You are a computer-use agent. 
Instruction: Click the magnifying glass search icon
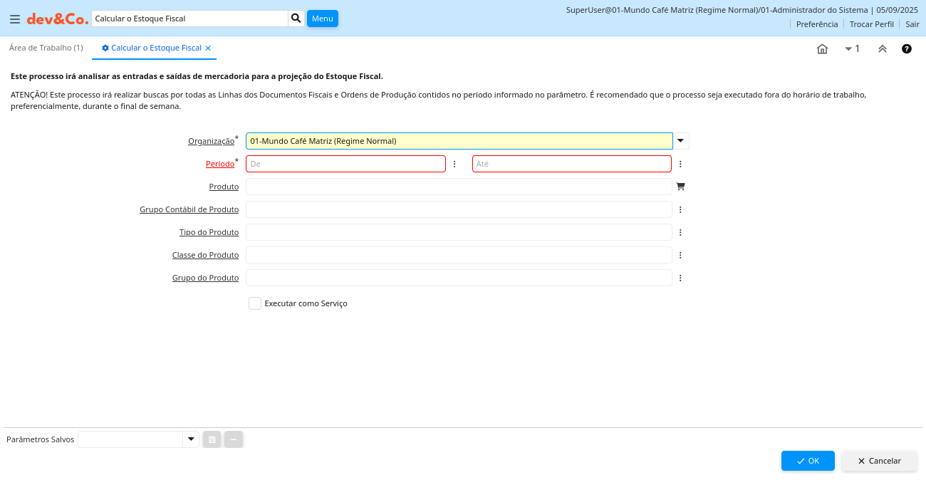pos(296,19)
